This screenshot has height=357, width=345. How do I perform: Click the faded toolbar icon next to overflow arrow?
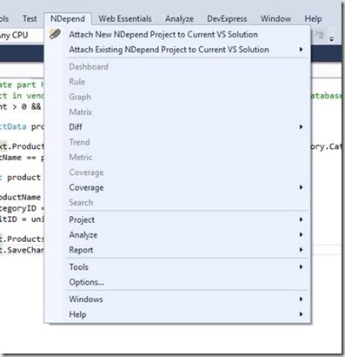(x=319, y=36)
